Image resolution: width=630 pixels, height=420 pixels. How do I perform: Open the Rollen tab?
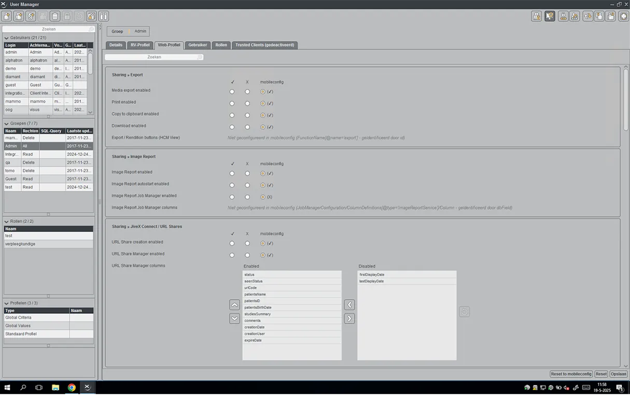coord(221,45)
